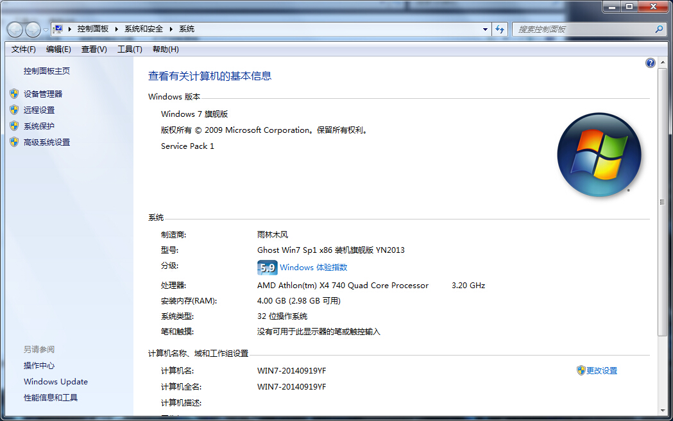The image size is (673, 421).
Task: Open the 工具(T) menu
Action: pyautogui.click(x=130, y=49)
